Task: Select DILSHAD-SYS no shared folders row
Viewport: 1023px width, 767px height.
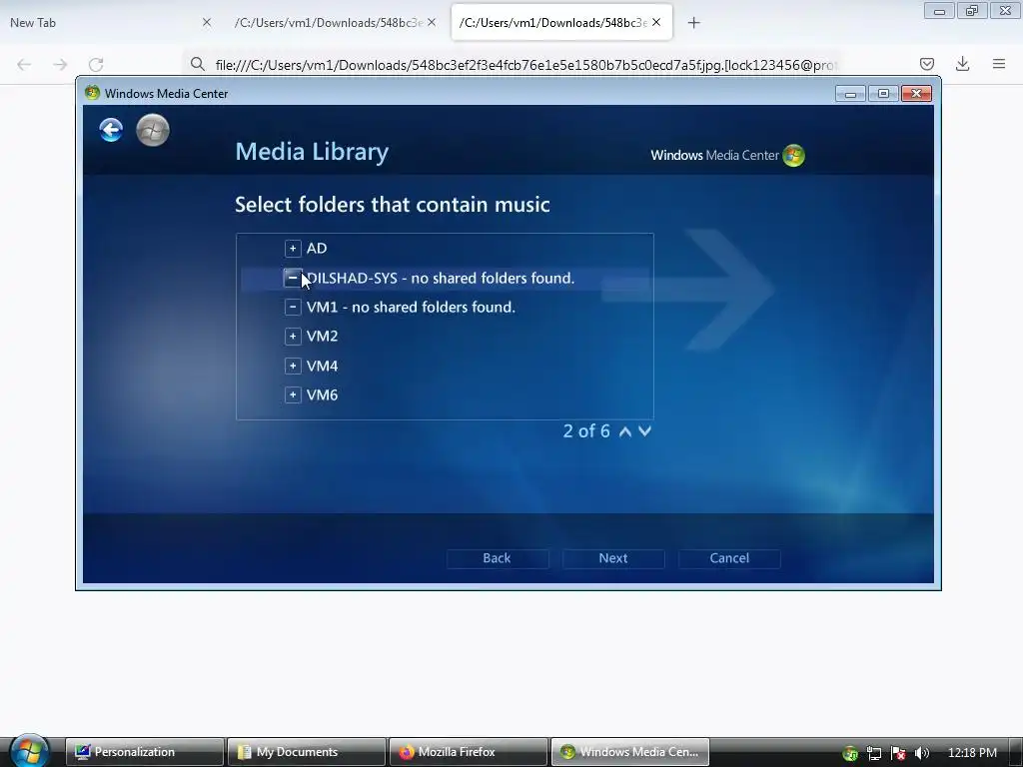Action: pos(445,278)
